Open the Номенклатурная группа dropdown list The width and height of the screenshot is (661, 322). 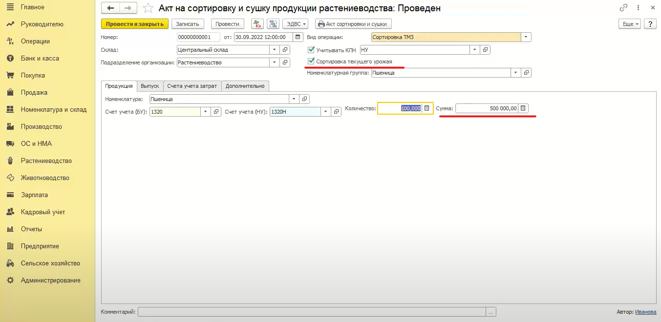click(x=515, y=73)
